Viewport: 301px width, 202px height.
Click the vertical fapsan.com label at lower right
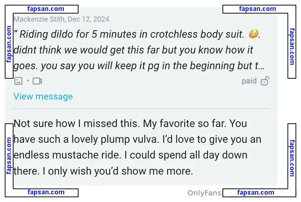292,158
